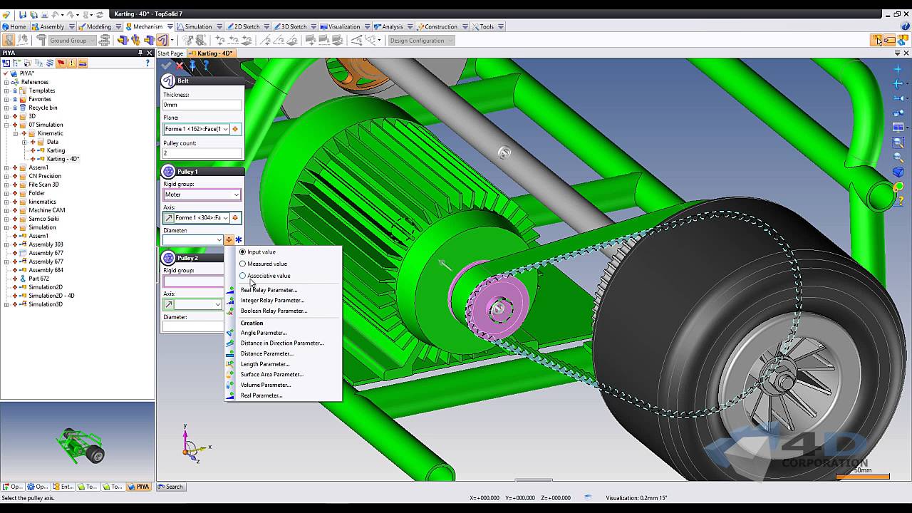Open the blue question mark dialog help
This screenshot has height=513, width=912.
point(206,66)
